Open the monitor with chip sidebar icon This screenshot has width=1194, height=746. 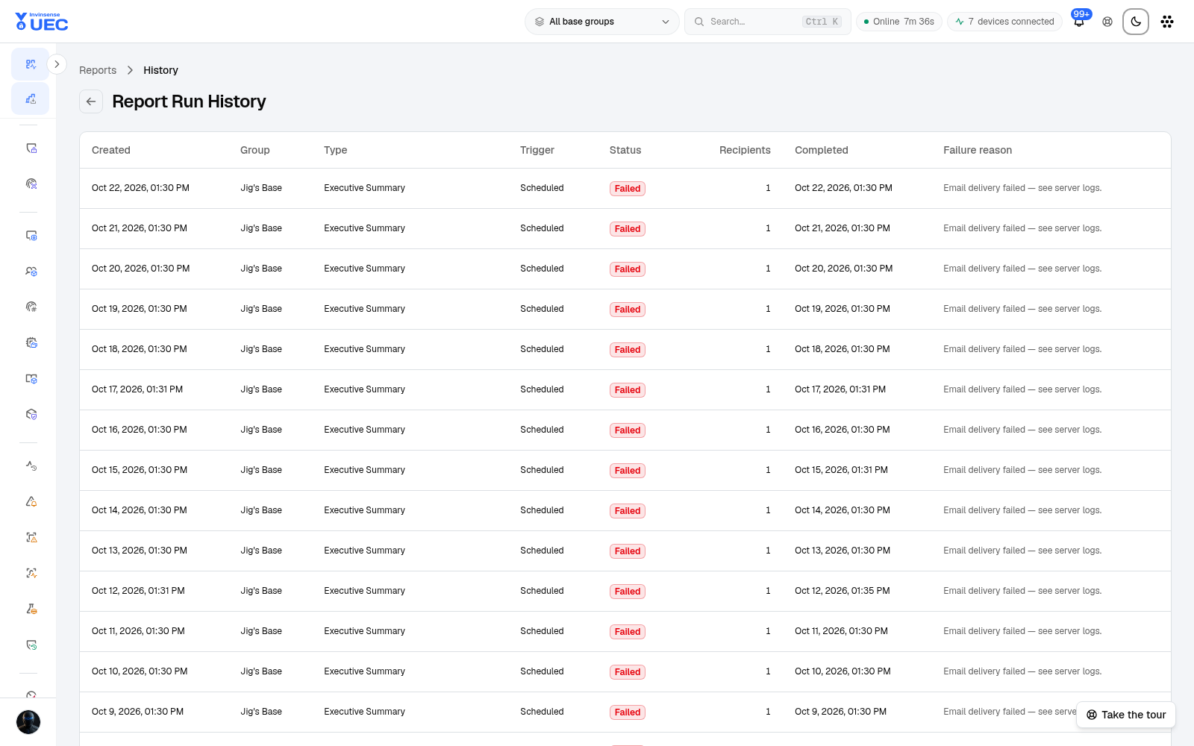tap(31, 235)
